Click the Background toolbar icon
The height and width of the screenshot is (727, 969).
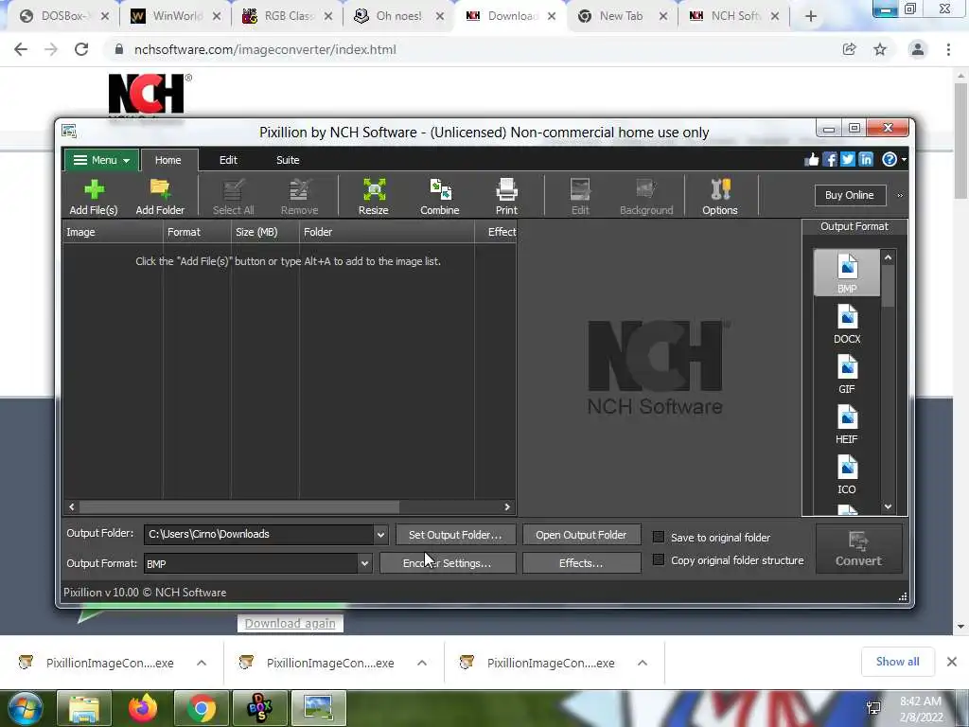coord(645,197)
